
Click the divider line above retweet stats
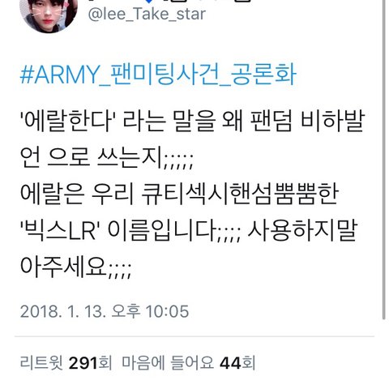point(194,336)
